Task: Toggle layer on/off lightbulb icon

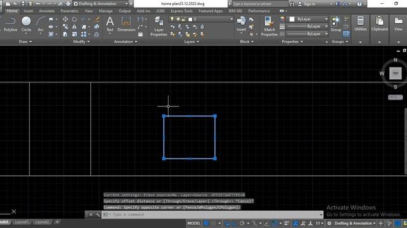Action: pos(172,19)
